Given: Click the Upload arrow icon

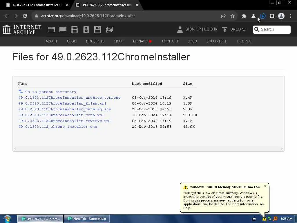Looking at the screenshot, I should coord(225,30).
